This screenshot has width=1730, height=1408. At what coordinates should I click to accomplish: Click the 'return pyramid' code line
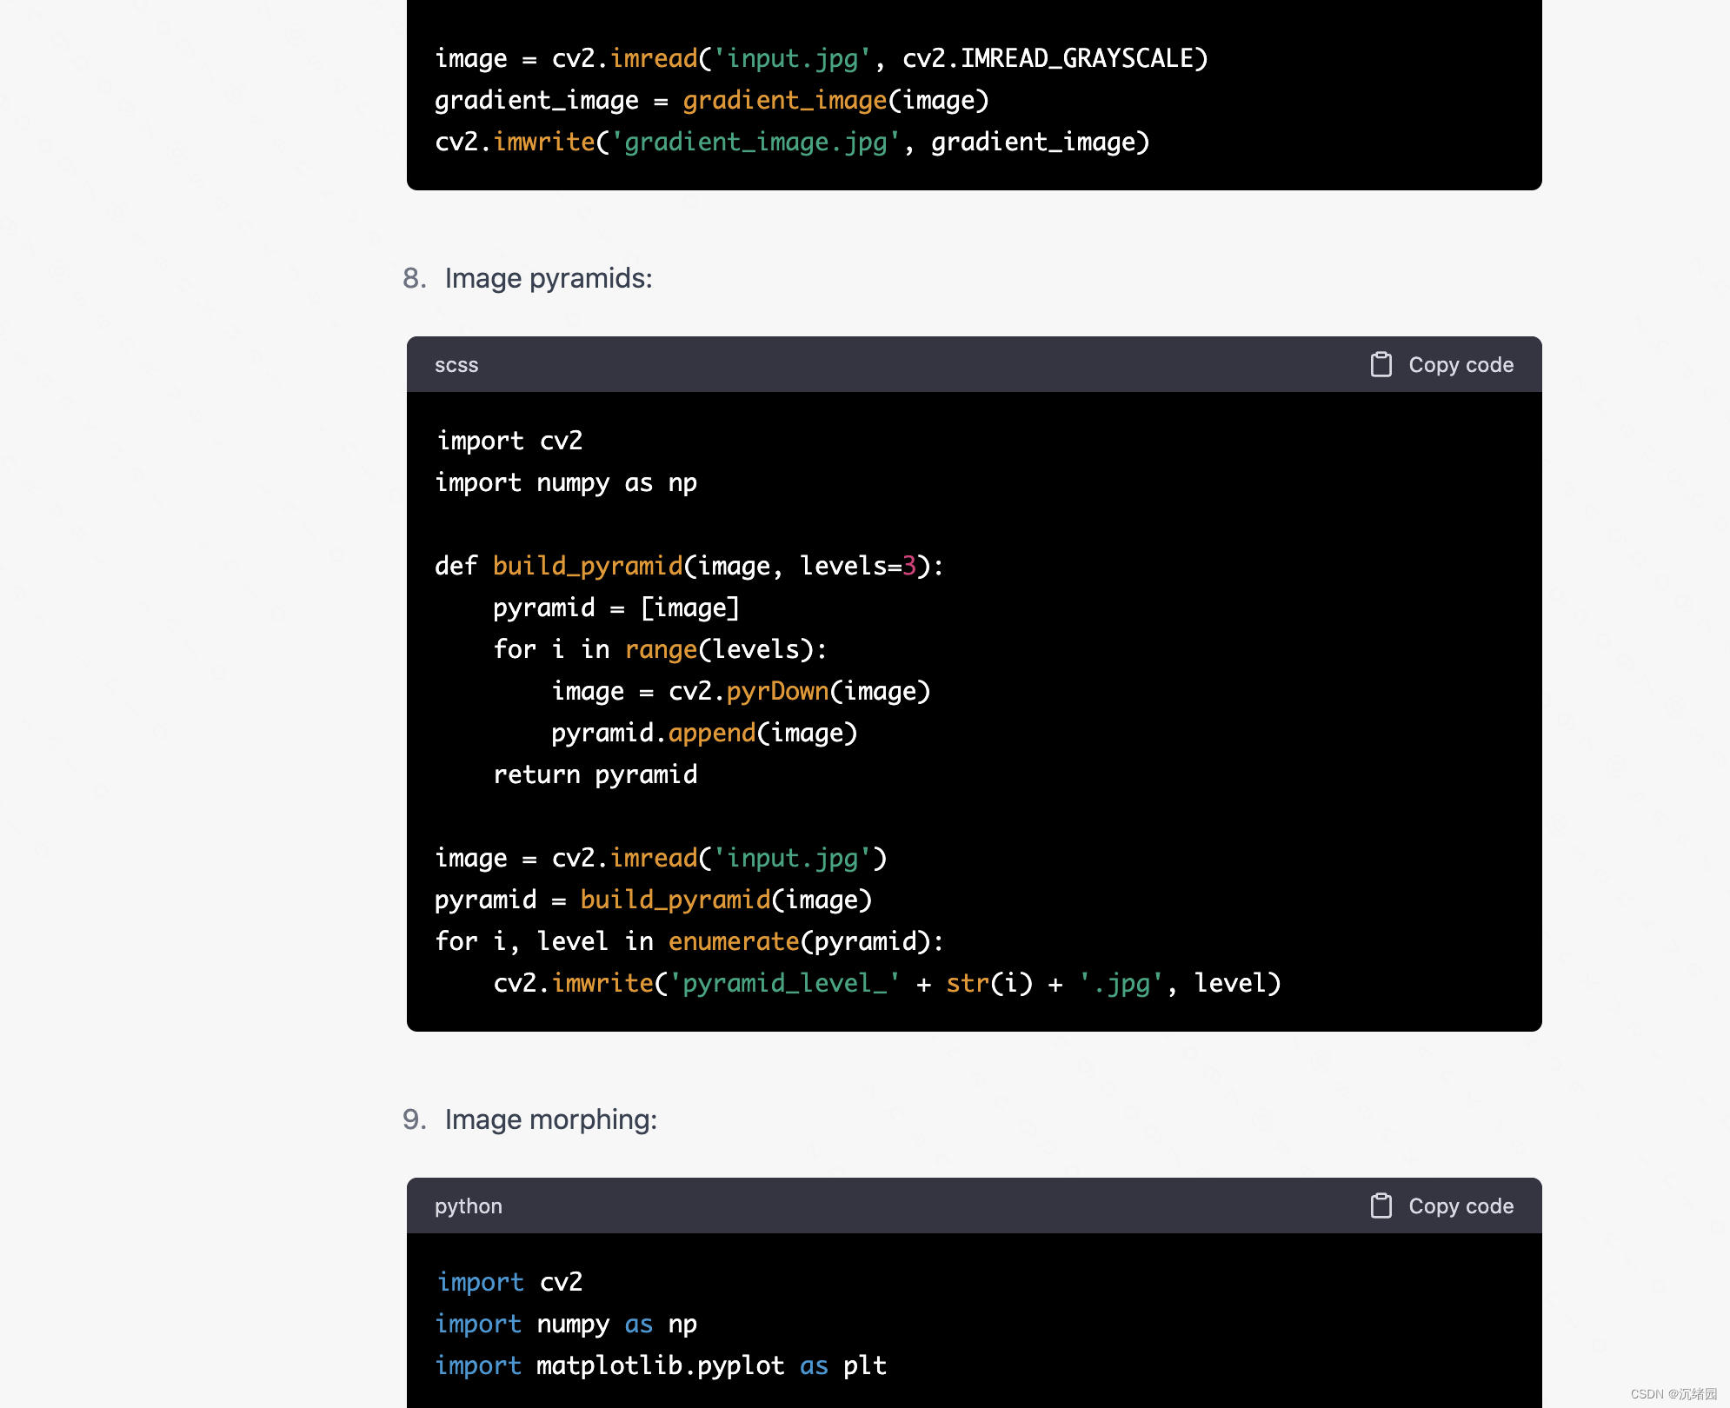[x=596, y=774]
